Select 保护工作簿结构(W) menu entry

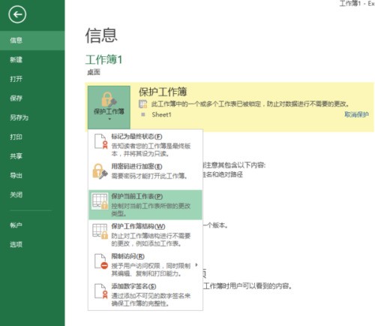(x=145, y=234)
